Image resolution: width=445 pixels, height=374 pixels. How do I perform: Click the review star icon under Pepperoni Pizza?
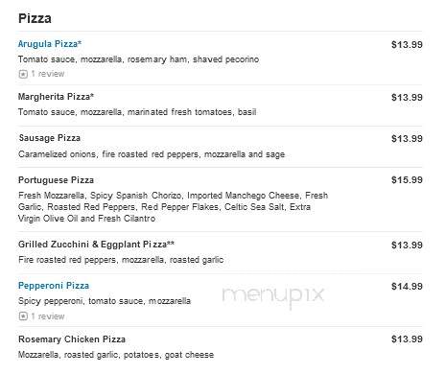23,316
